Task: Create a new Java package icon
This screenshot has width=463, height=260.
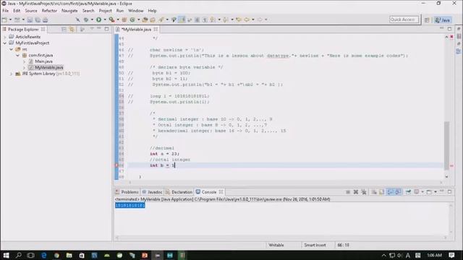Action: (124, 19)
